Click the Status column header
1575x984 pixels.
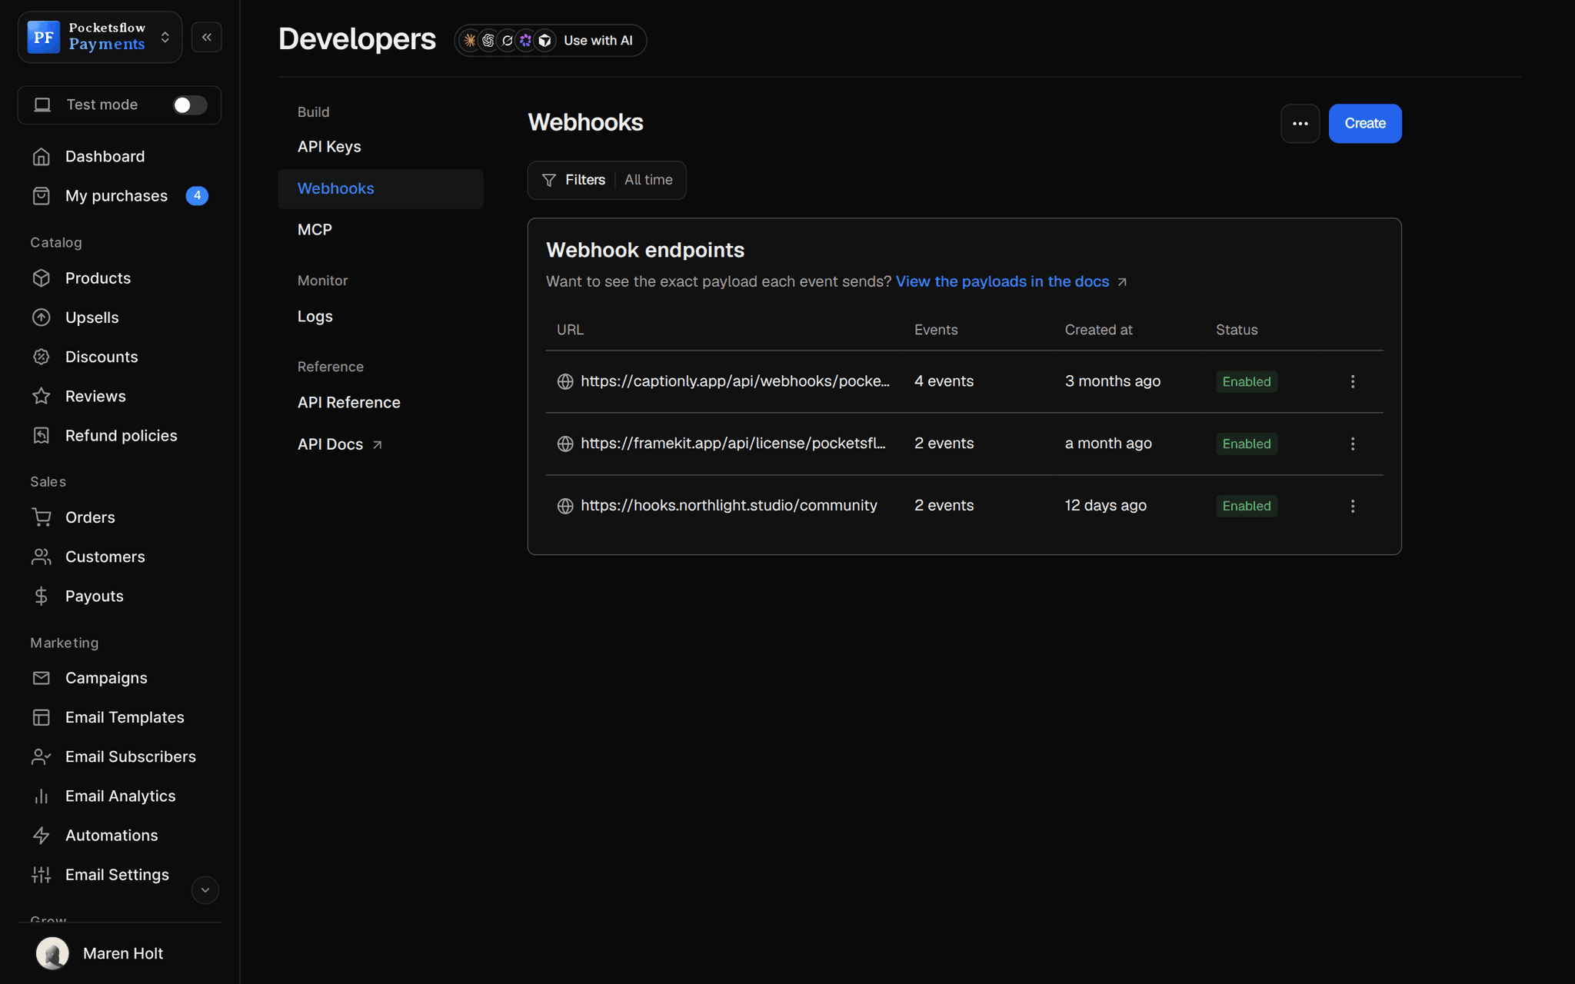click(1237, 330)
